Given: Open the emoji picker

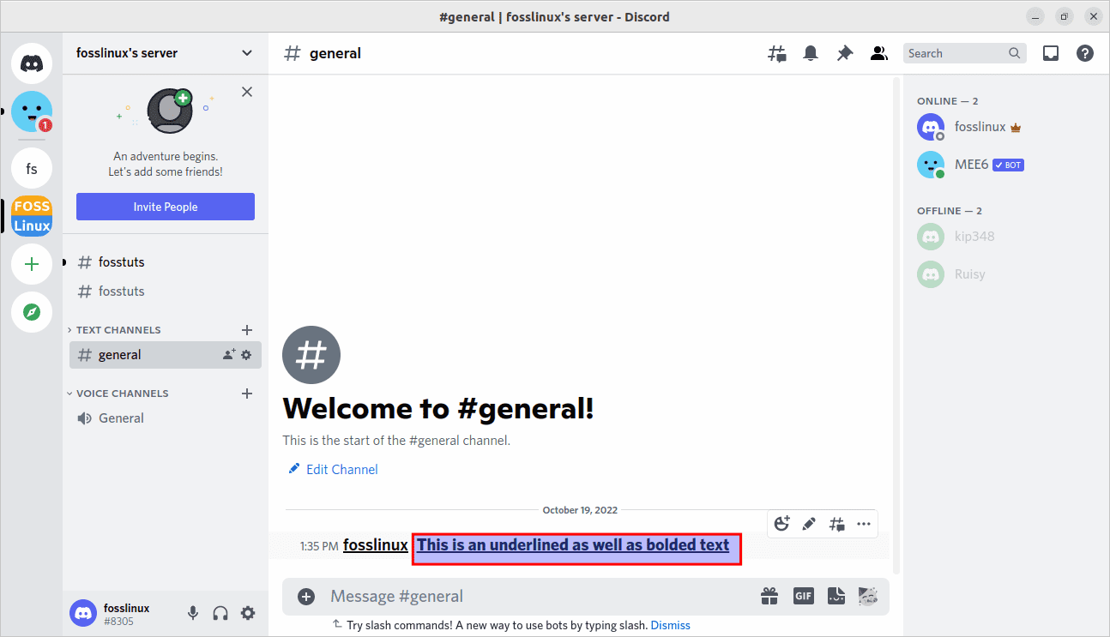Looking at the screenshot, I should 867,596.
